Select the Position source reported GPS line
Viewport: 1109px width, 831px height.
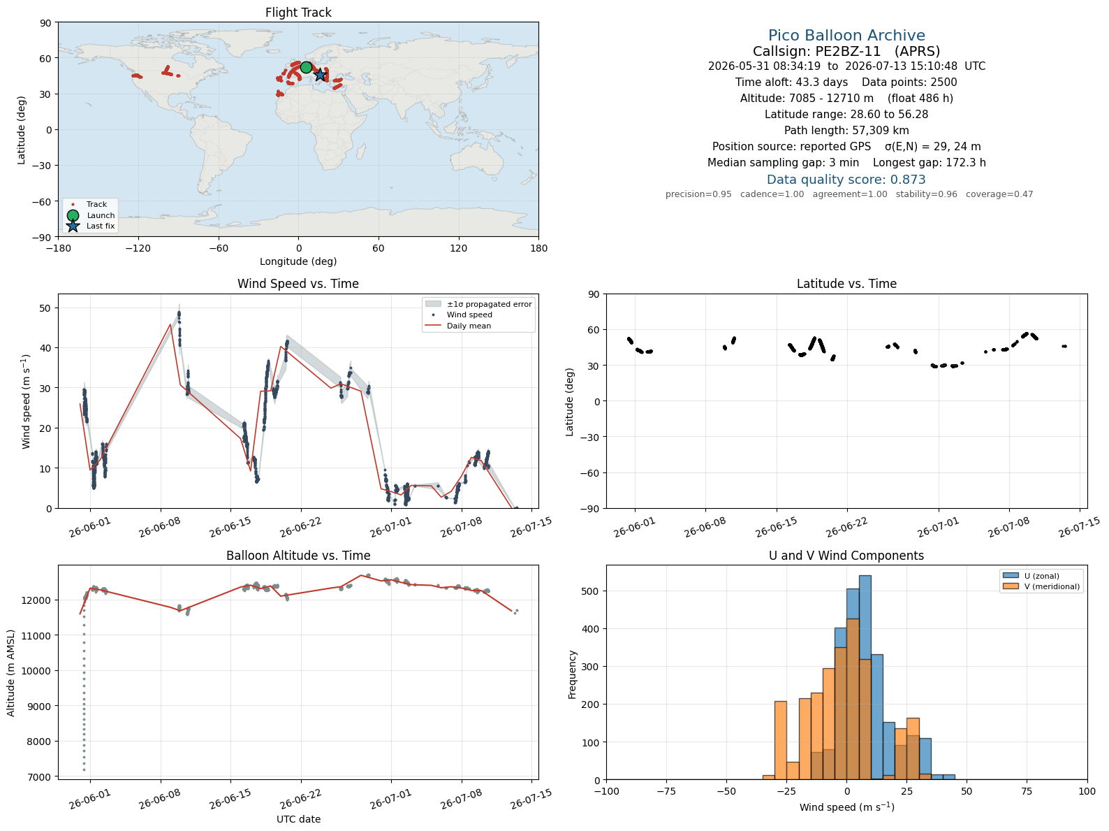pyautogui.click(x=846, y=147)
